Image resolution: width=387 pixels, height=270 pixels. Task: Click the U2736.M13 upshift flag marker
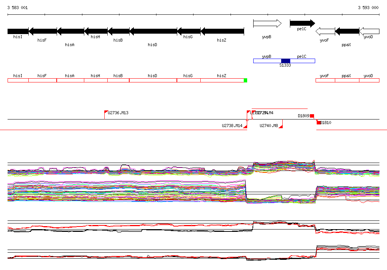(x=106, y=112)
